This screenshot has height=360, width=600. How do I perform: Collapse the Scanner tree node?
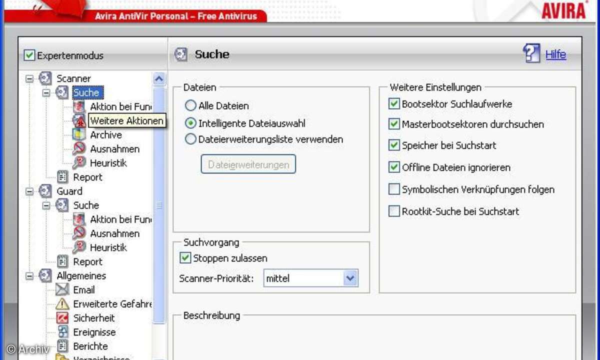(30, 78)
